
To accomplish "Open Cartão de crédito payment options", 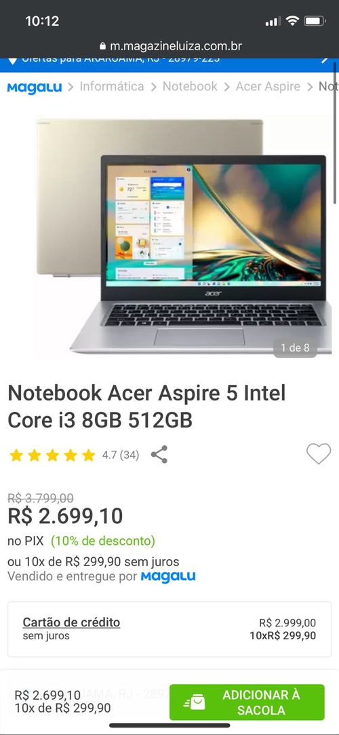I will tap(72, 622).
